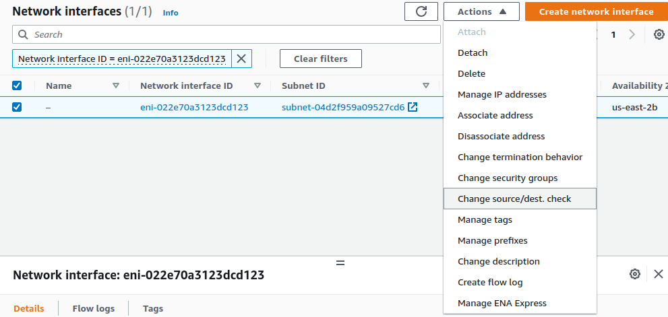Open table preferences gear icon
Screen dimensions: 668x317
[659, 34]
